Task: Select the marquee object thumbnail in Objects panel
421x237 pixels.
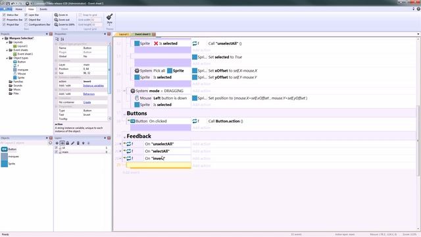Action: coord(5,157)
